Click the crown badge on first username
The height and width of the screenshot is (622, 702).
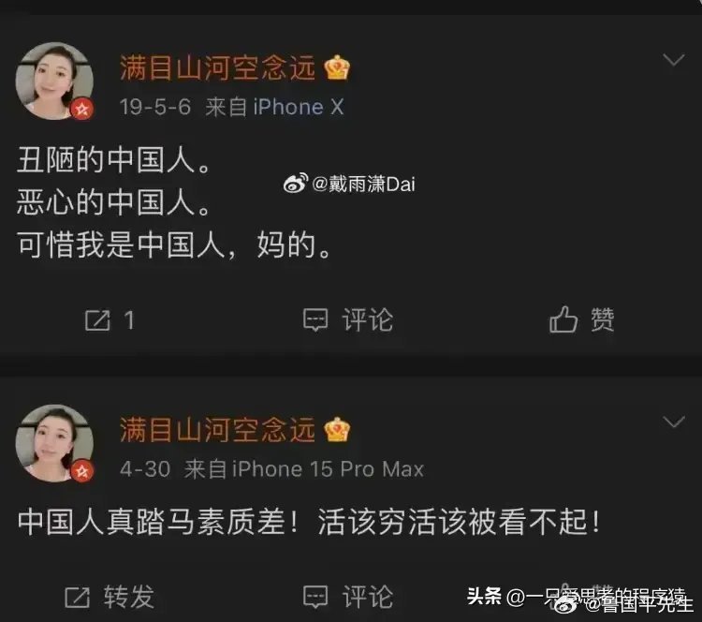337,67
